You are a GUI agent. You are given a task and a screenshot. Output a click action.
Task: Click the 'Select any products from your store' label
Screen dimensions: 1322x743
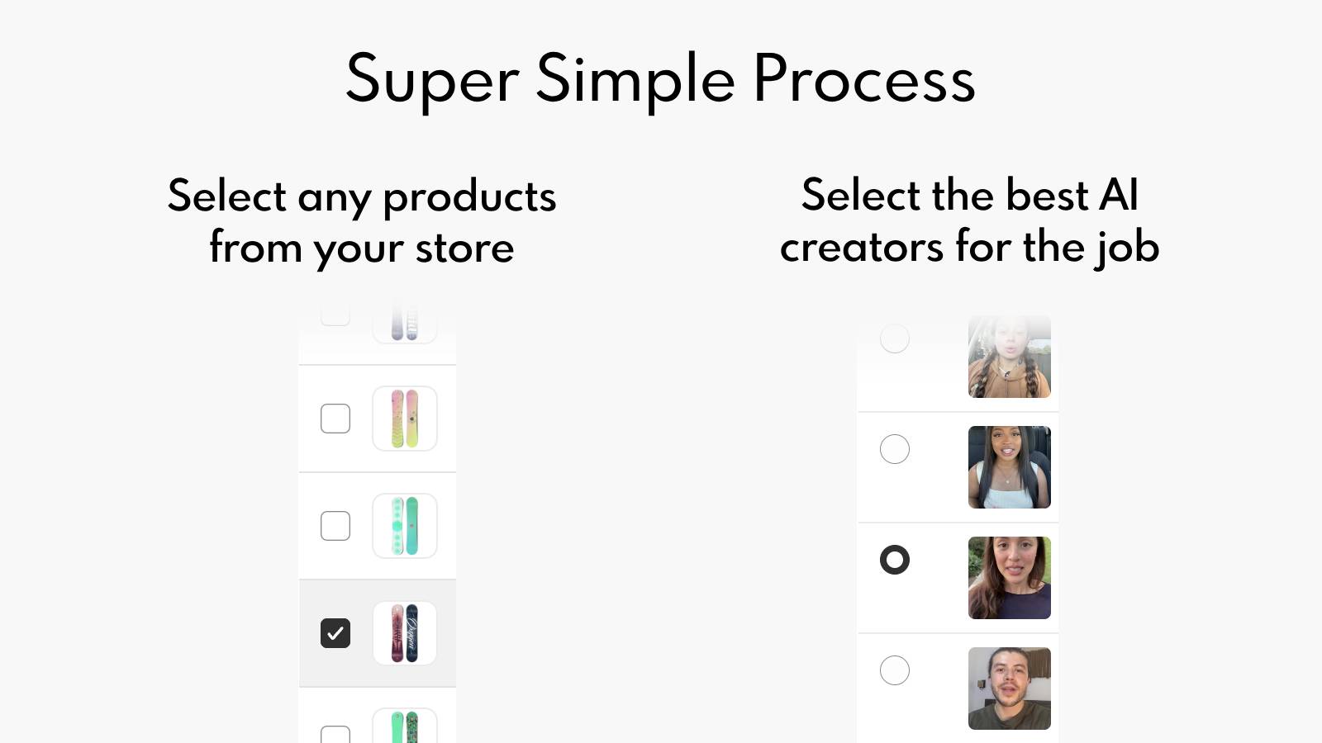coord(362,221)
